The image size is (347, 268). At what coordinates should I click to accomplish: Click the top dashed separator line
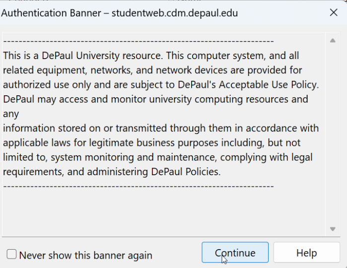pos(138,41)
